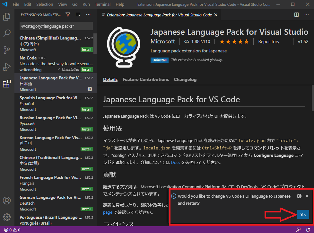Install Chinese (Traditional) Language Pack
This screenshot has width=314, height=233.
(86, 169)
